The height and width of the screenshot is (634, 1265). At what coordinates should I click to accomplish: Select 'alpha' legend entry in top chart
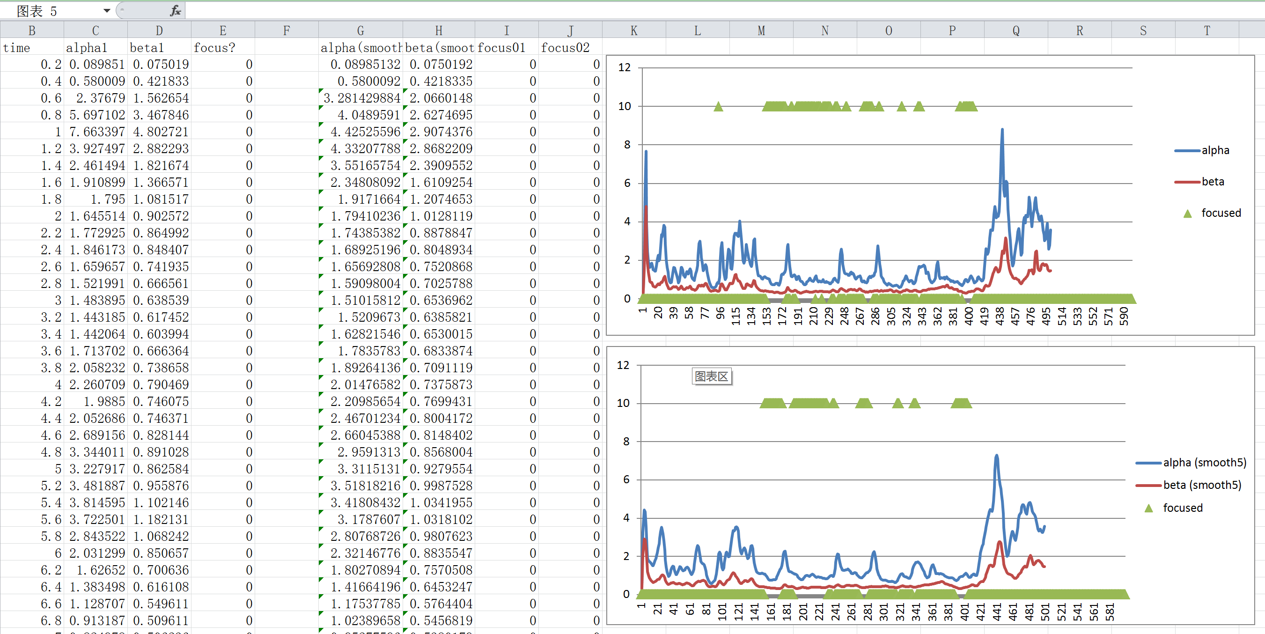pos(1202,150)
